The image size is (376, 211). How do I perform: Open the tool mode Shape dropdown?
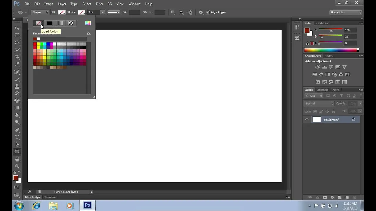click(40, 12)
